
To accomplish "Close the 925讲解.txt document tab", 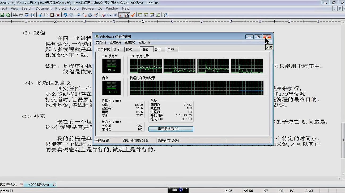I will click(22, 185).
